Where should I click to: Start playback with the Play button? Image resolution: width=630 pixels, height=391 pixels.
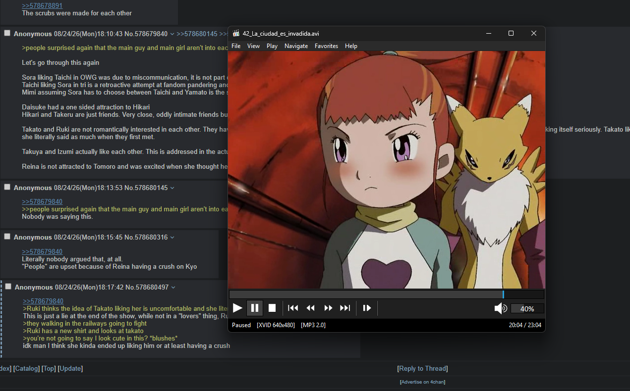pos(237,308)
